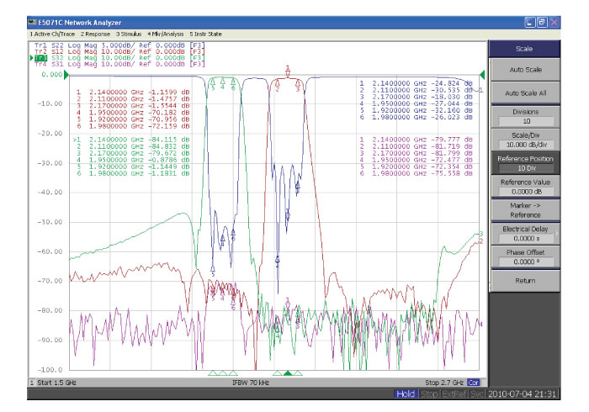Open the Active Ch/Trace menu
Screen dimensions: 589x412
click(x=52, y=34)
